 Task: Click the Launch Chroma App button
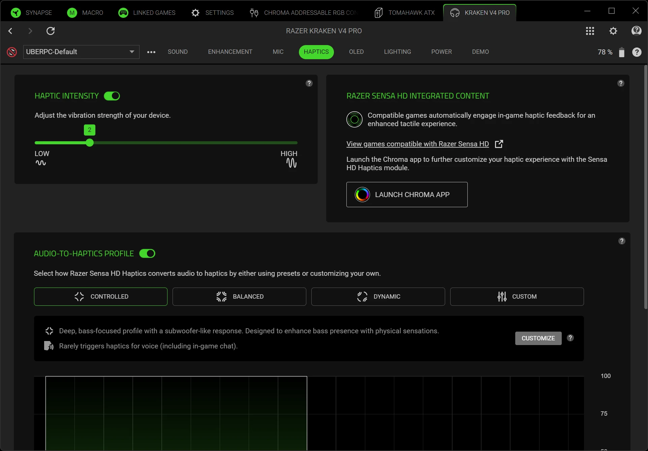coord(407,195)
